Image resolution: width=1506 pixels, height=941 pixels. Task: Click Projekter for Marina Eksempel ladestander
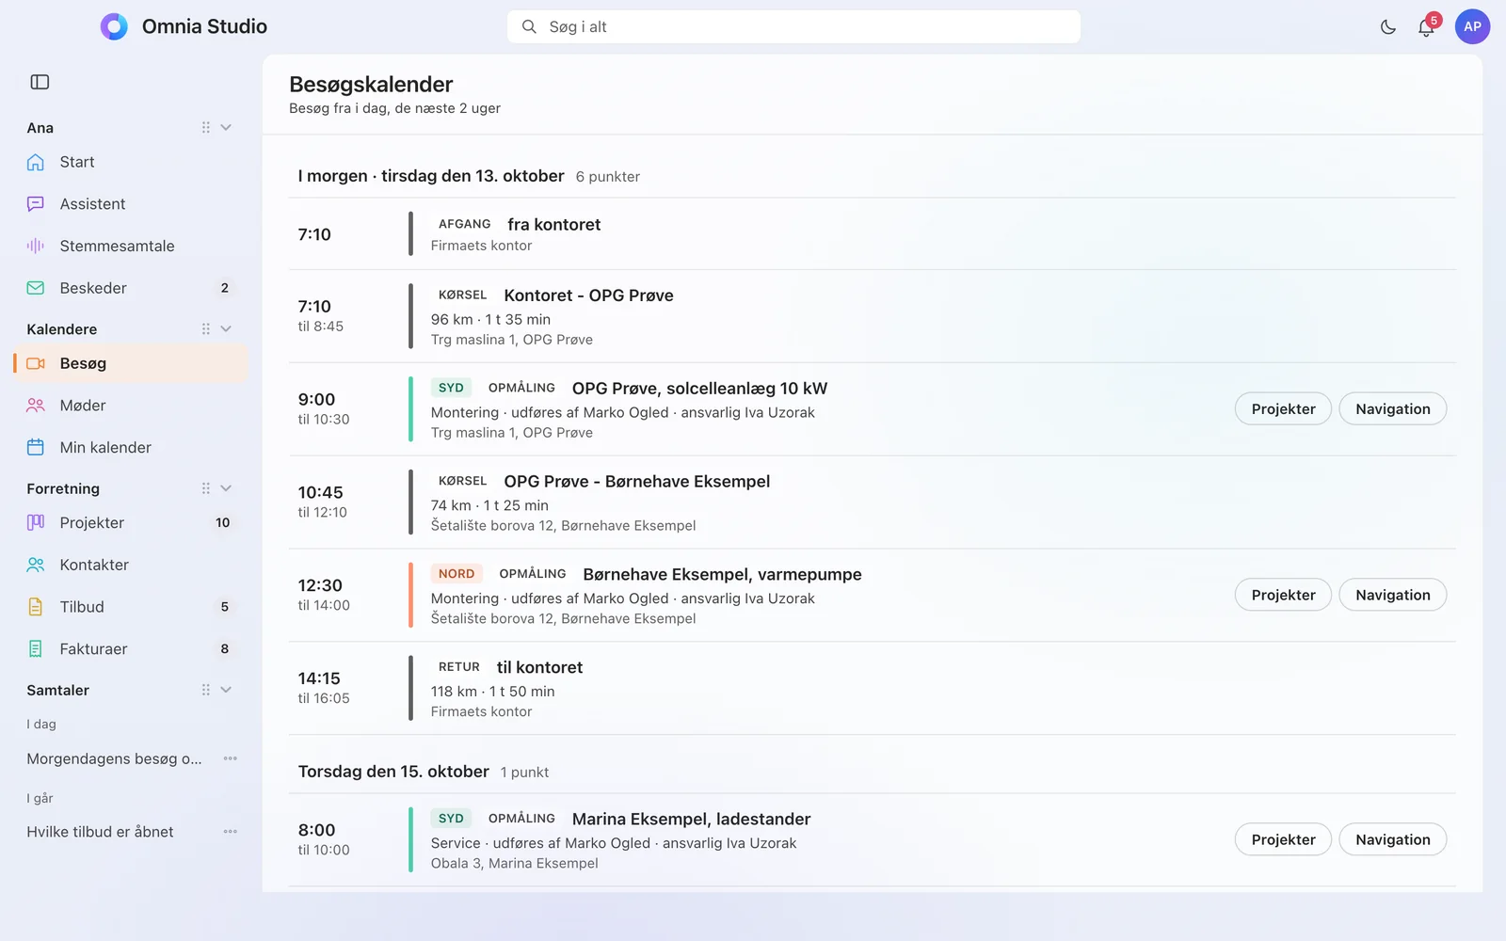(x=1283, y=839)
